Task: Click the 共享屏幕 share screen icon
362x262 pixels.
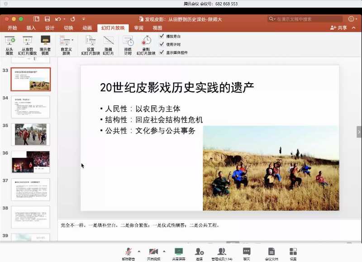Action: point(179,252)
